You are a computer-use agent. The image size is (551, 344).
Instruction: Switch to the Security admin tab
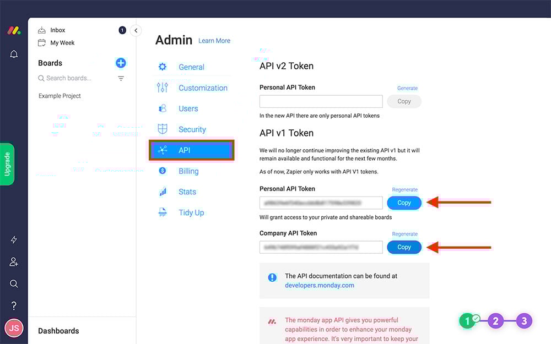[x=192, y=129]
